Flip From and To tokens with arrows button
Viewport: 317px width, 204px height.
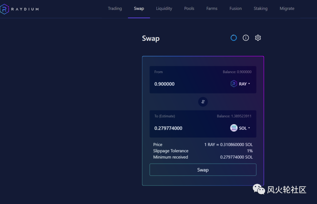(x=203, y=102)
